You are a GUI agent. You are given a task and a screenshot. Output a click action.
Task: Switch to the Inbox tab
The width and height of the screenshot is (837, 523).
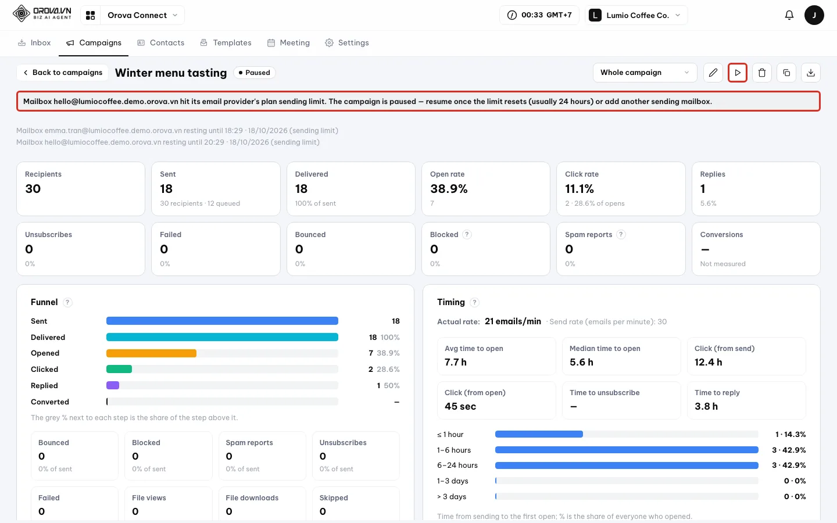34,43
